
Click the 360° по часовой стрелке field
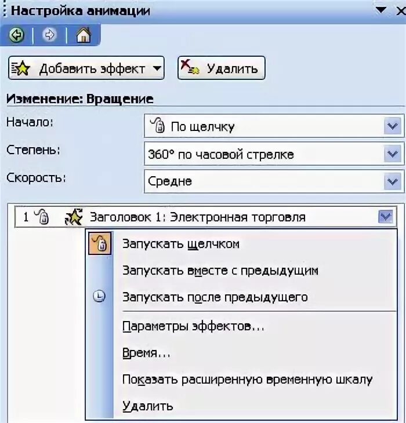click(x=274, y=154)
